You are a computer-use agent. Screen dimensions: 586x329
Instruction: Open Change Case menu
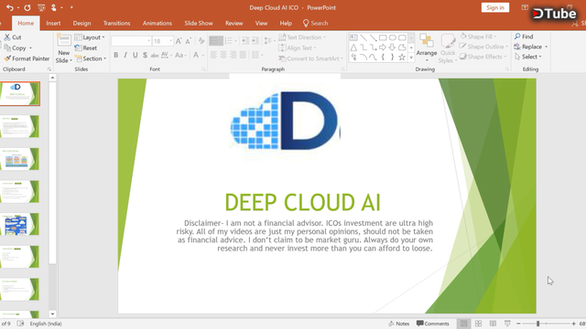click(180, 55)
